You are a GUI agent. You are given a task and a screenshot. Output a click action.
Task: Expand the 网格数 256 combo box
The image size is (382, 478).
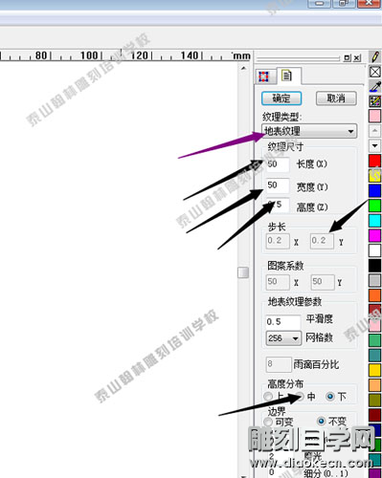(283, 338)
